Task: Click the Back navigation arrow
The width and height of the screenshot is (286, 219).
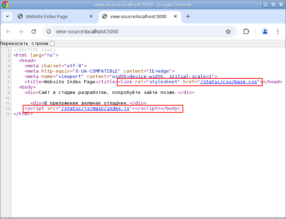Action: coord(8,32)
